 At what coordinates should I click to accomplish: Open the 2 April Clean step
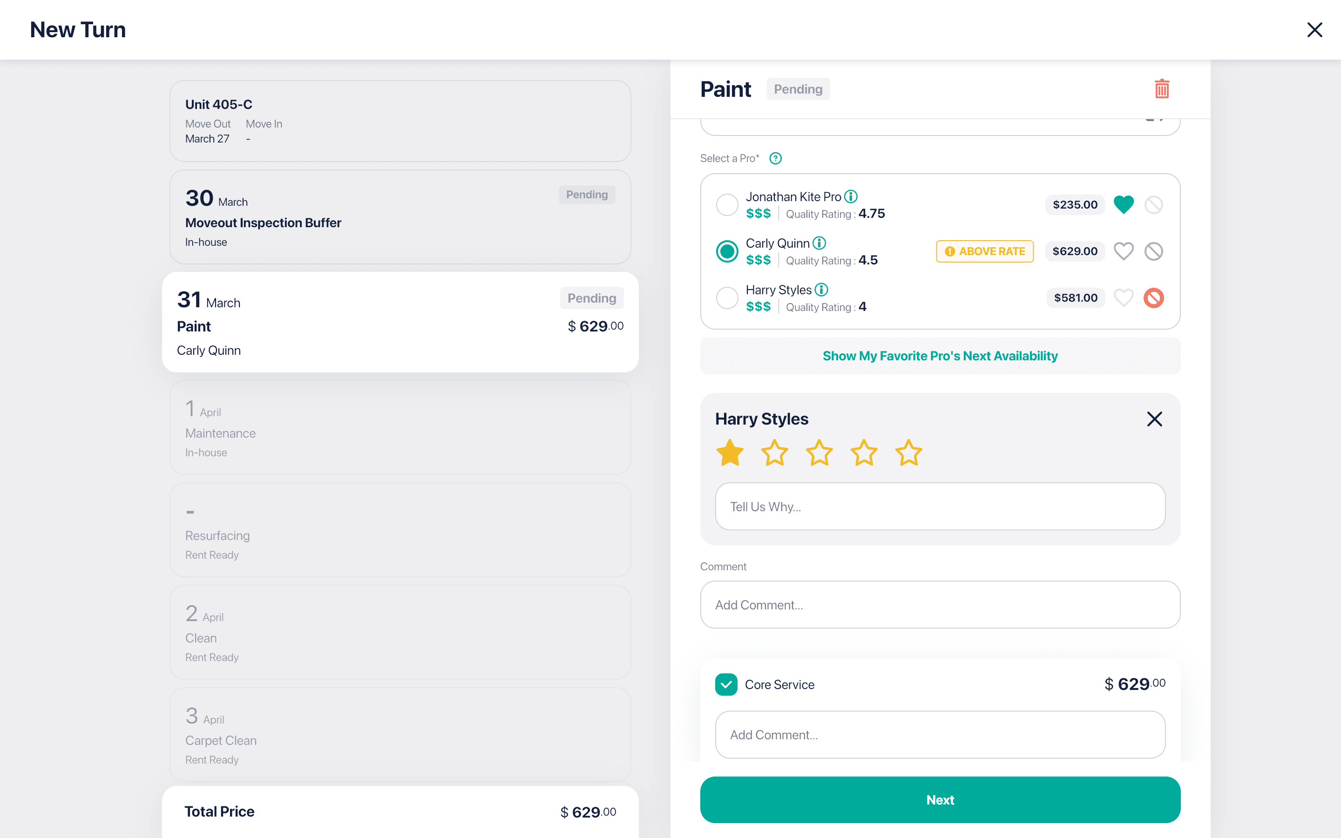pos(400,632)
